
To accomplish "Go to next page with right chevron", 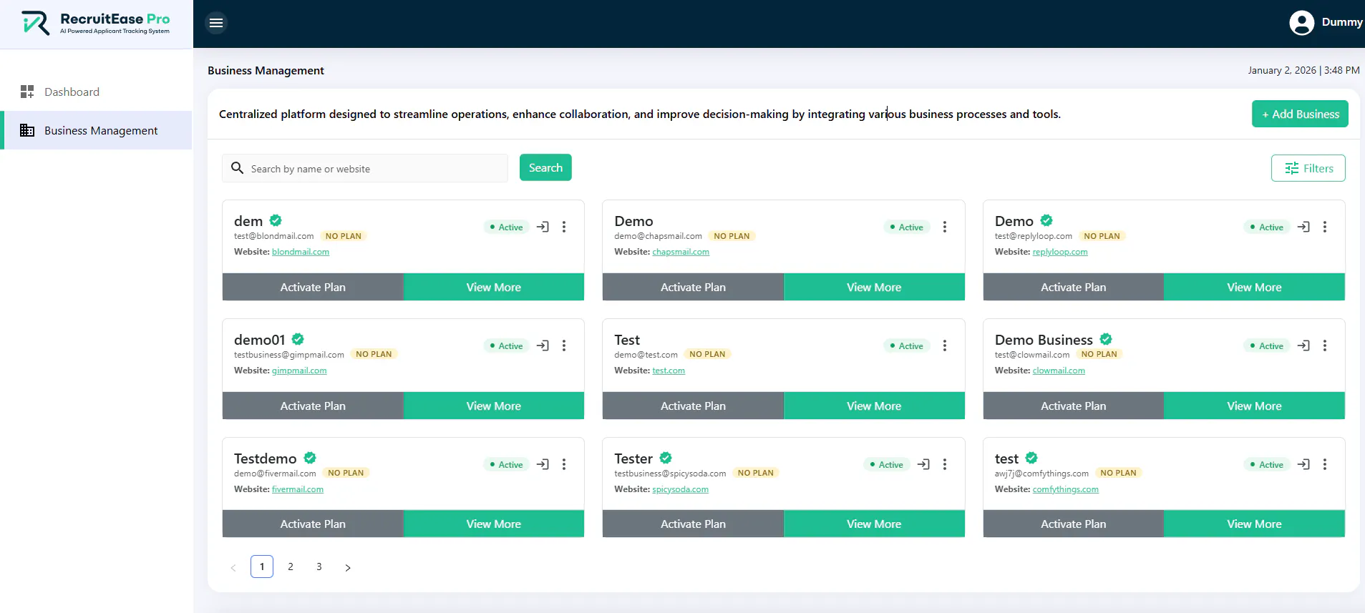I will pyautogui.click(x=348, y=567).
